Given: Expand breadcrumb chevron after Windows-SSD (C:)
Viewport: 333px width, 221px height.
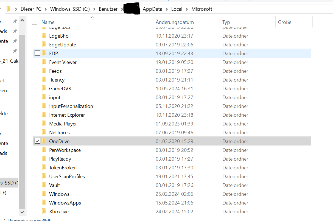Looking at the screenshot, I should coord(94,9).
